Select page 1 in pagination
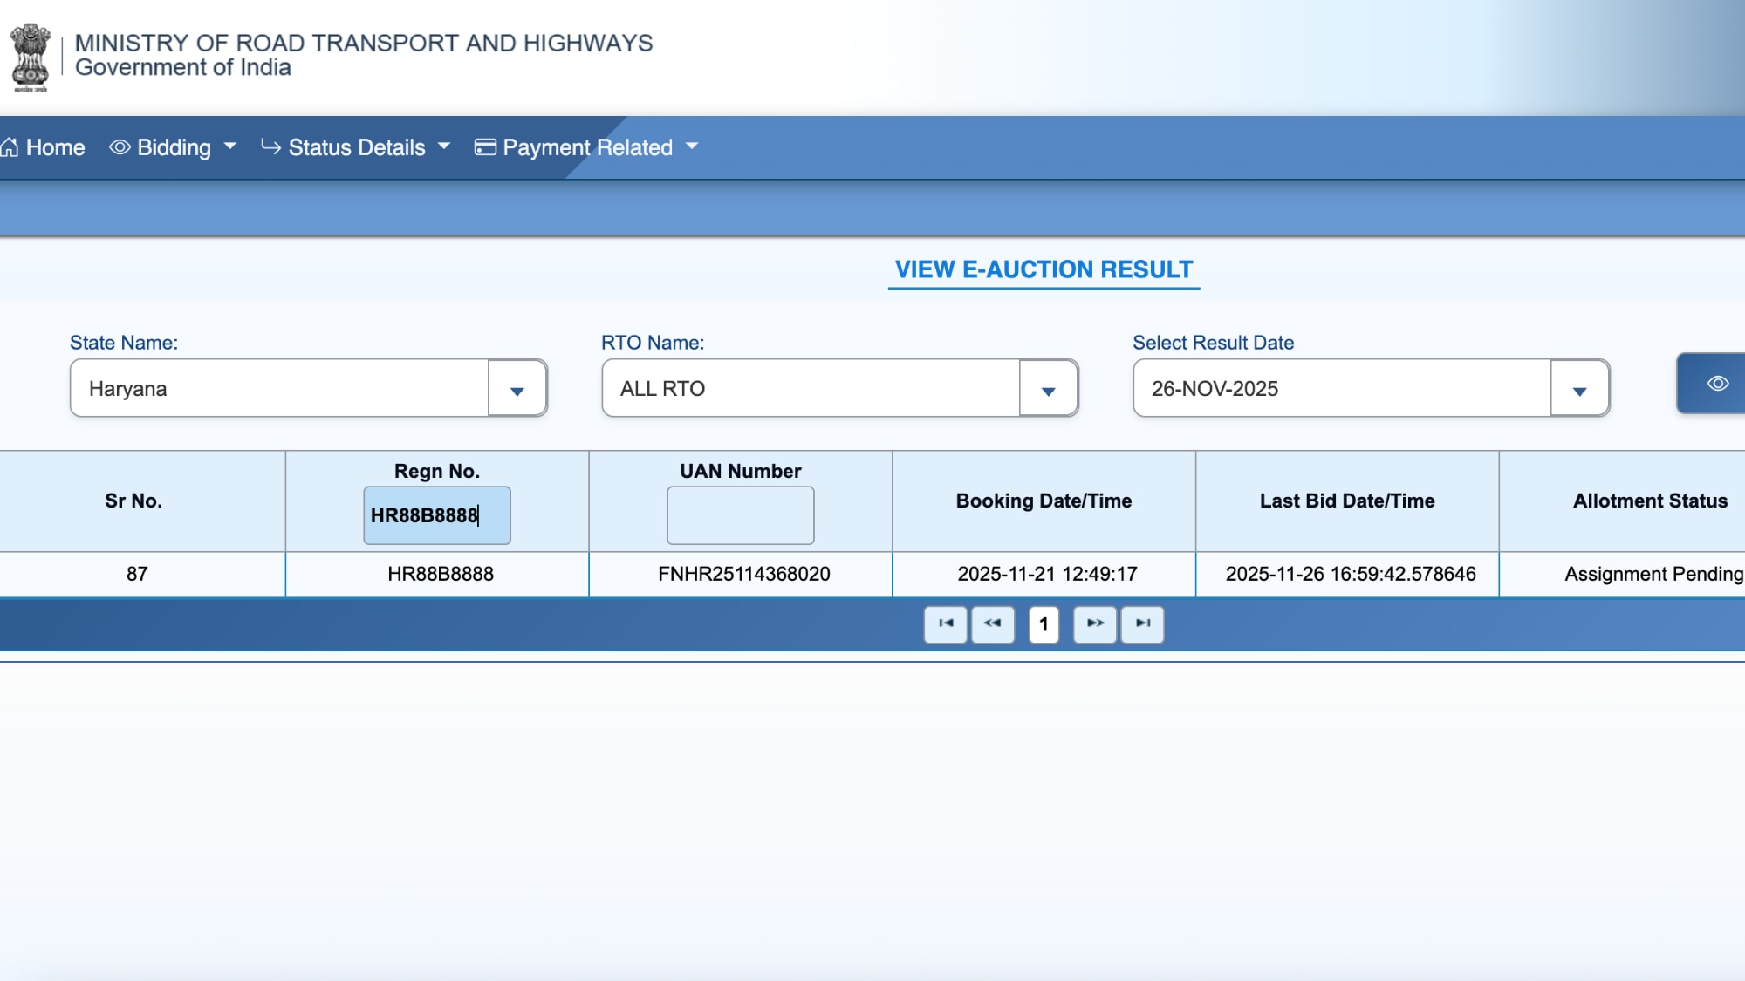The width and height of the screenshot is (1745, 981). pyautogui.click(x=1044, y=624)
